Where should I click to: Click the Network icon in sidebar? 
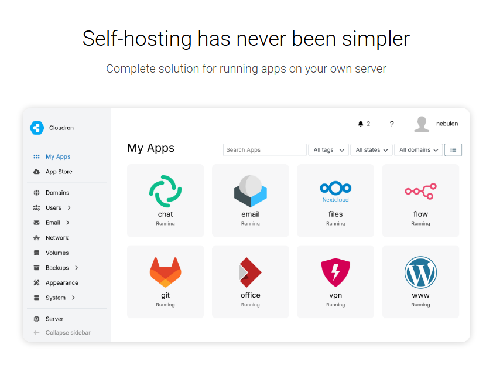36,238
